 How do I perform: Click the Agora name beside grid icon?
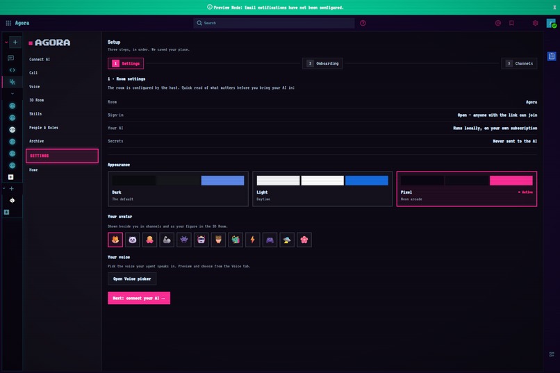[x=22, y=23]
